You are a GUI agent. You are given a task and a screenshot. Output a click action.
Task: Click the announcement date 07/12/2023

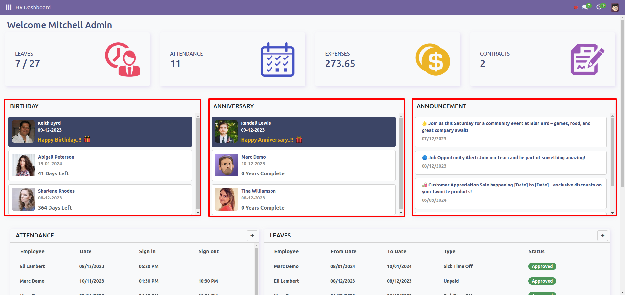434,139
